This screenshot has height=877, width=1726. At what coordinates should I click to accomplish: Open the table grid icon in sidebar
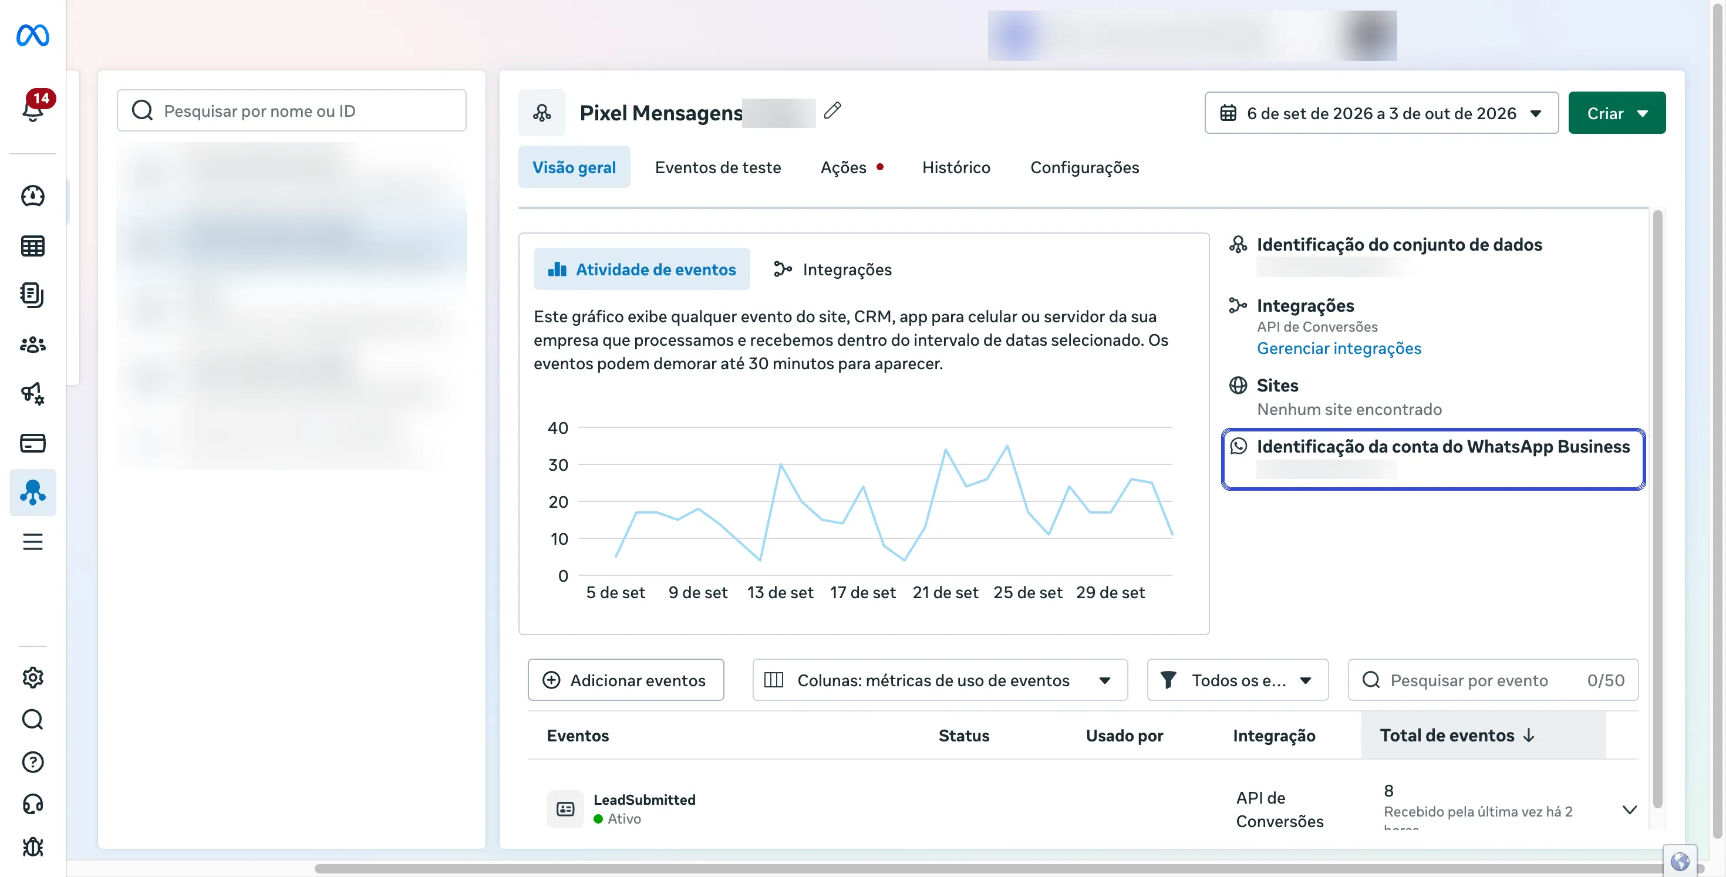32,246
